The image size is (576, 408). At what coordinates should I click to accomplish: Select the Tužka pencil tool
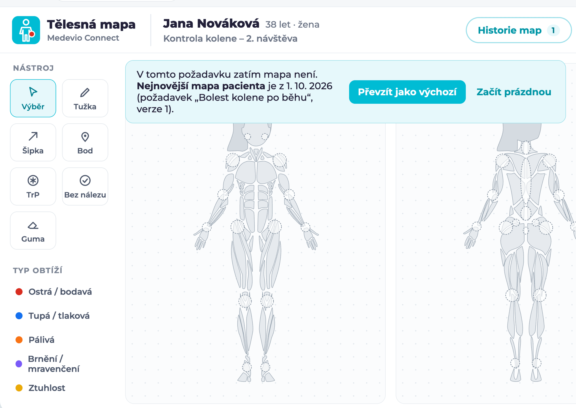click(x=85, y=98)
